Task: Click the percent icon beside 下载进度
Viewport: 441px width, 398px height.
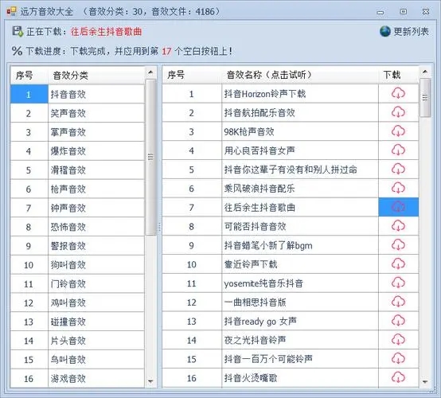Action: click(x=17, y=51)
